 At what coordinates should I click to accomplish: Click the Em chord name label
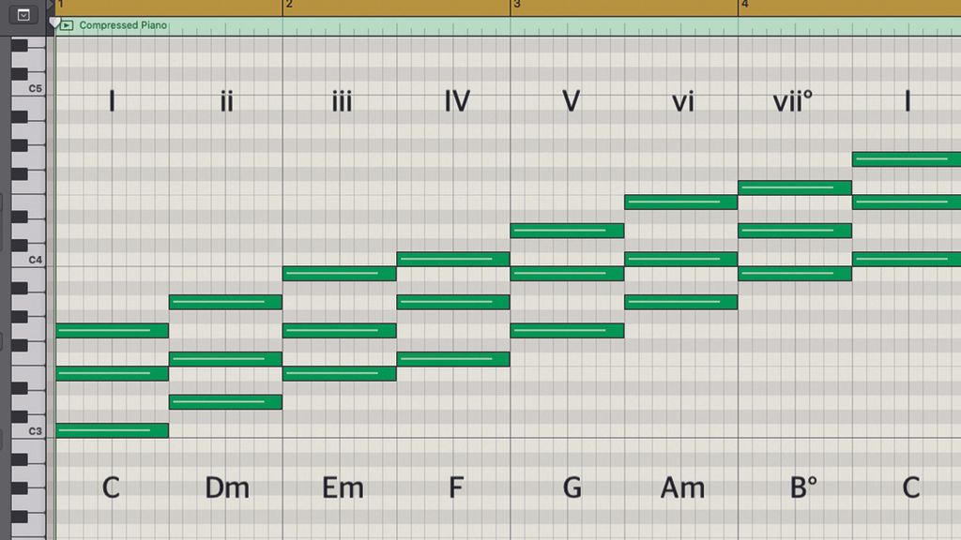pyautogui.click(x=344, y=487)
